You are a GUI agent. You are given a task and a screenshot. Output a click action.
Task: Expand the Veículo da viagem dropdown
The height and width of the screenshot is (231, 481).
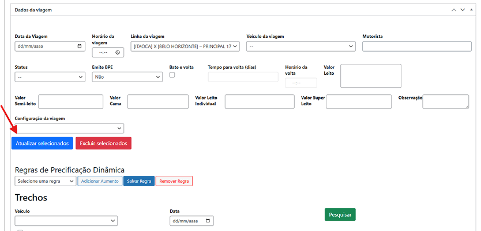tap(300, 47)
